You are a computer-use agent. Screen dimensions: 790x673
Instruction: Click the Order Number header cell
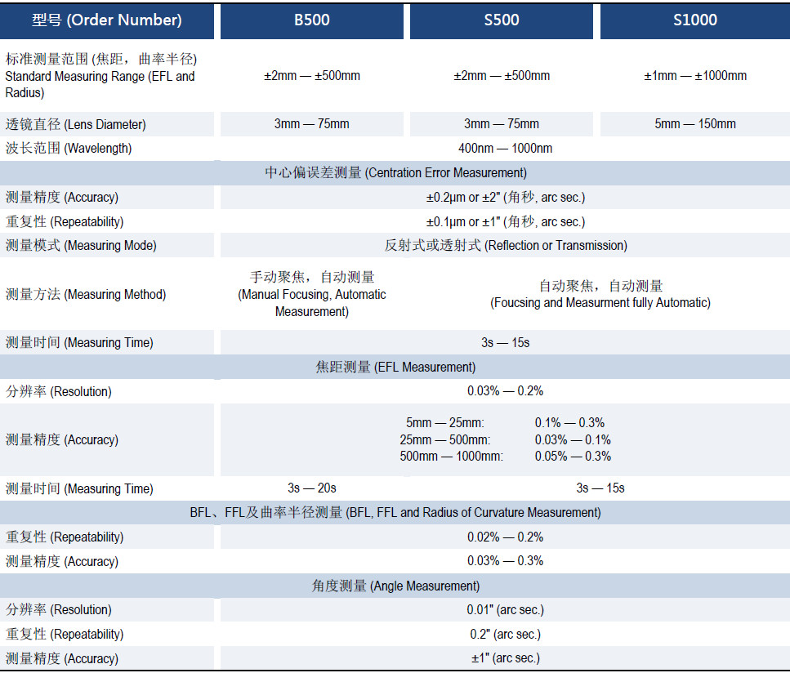(x=107, y=20)
